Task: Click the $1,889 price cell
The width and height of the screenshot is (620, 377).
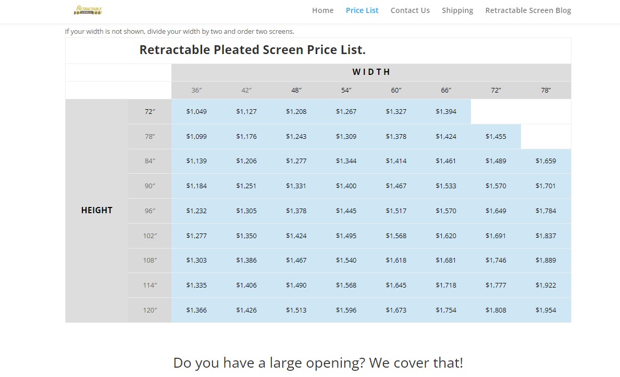Action: [x=545, y=260]
